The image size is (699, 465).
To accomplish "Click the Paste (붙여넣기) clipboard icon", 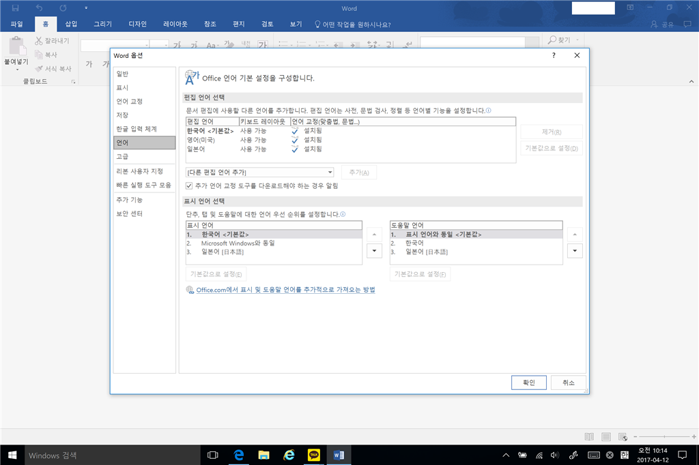I will click(16, 46).
